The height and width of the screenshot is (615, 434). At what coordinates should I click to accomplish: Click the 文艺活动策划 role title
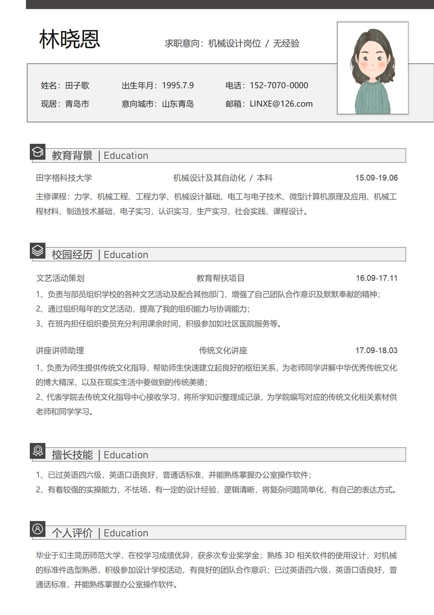pyautogui.click(x=60, y=278)
